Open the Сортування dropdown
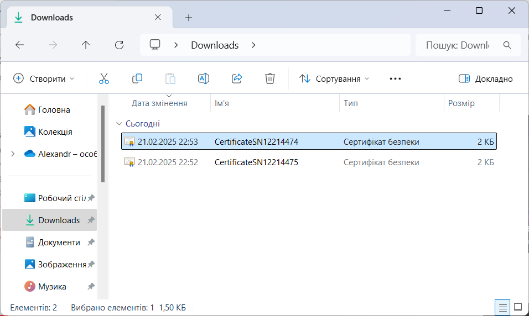This screenshot has height=316, width=529. pos(334,79)
